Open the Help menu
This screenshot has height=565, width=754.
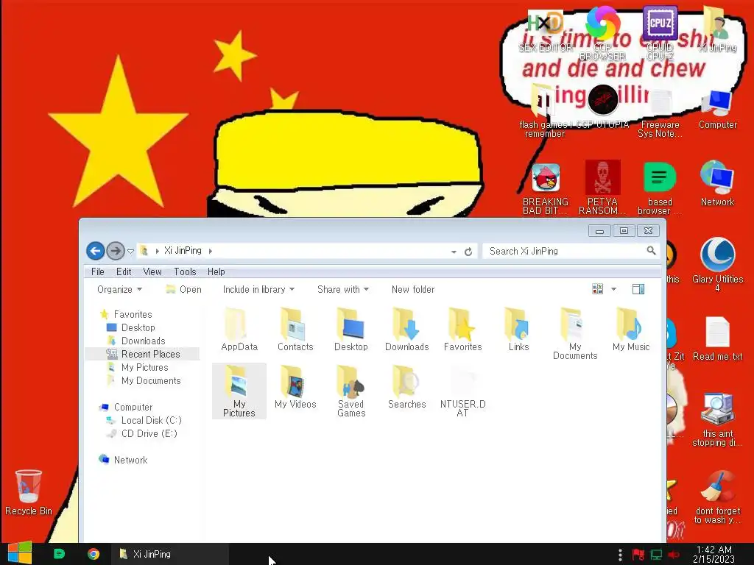click(216, 271)
